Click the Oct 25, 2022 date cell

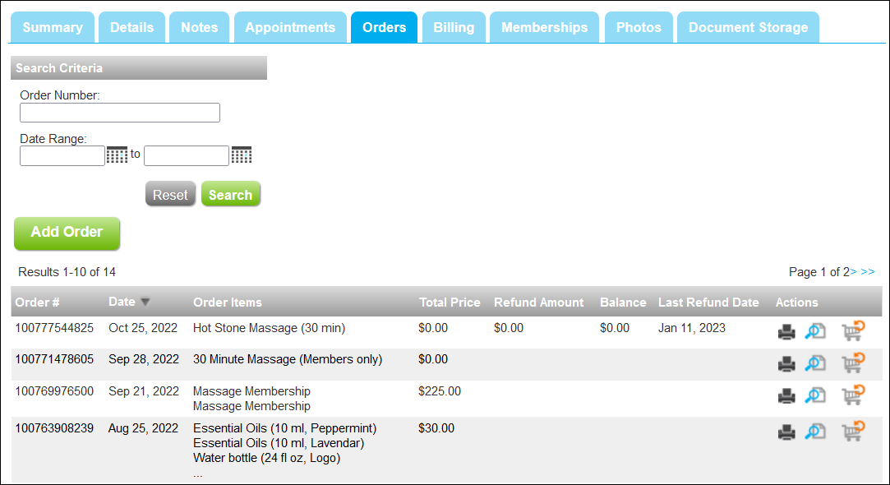143,328
